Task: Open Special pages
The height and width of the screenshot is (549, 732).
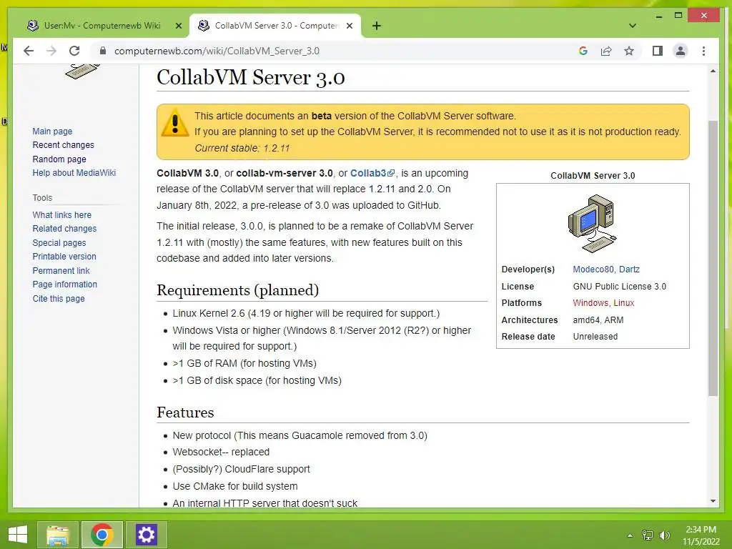Action: pos(59,243)
